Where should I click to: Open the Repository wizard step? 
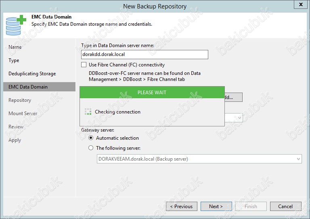tap(20, 100)
